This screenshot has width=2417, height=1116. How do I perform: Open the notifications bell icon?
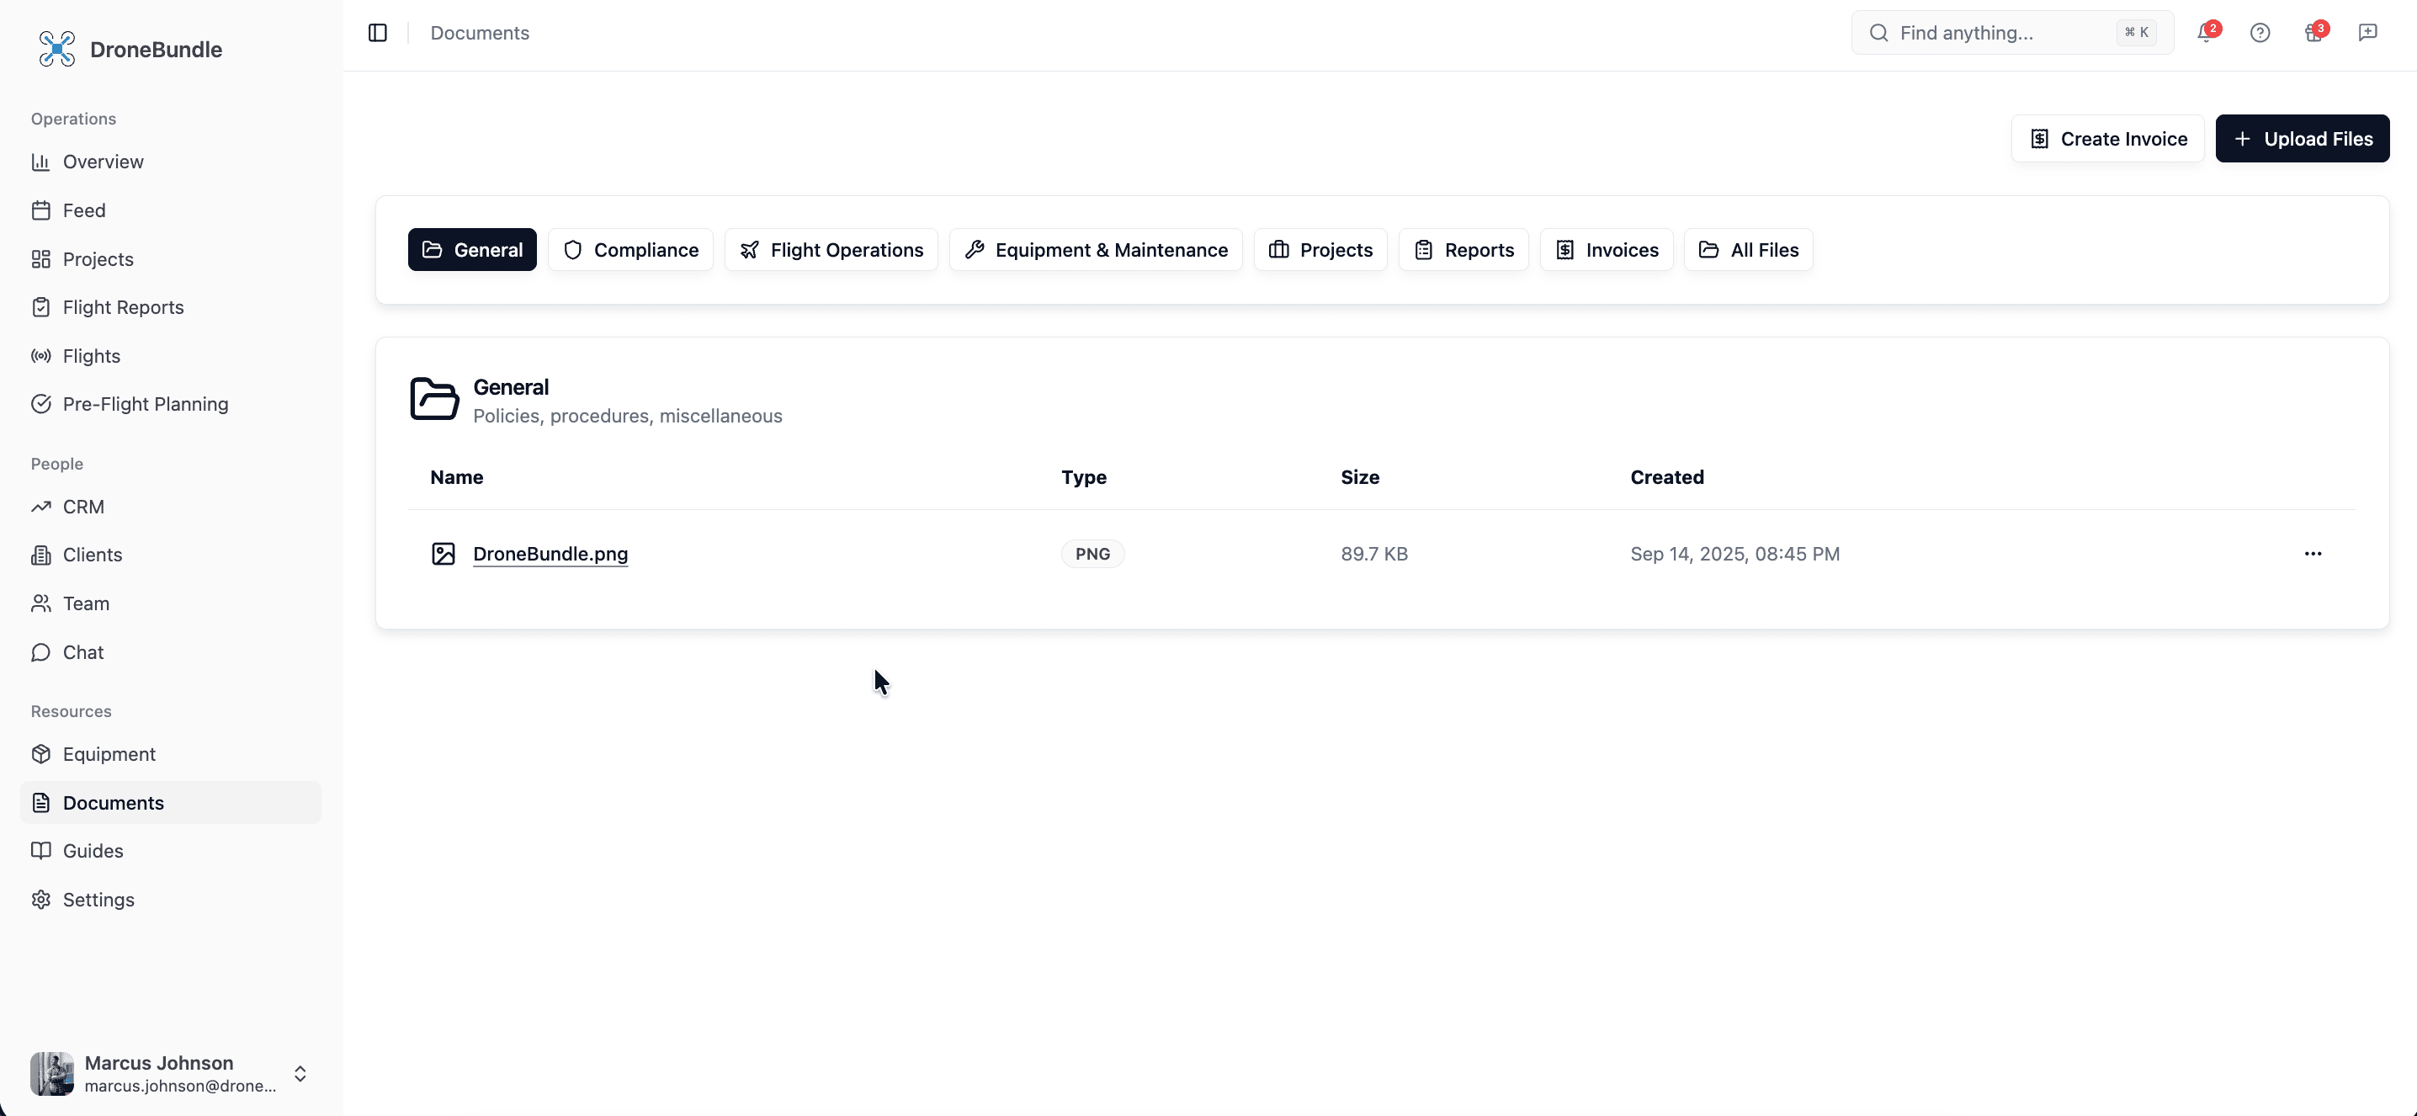coord(2205,33)
